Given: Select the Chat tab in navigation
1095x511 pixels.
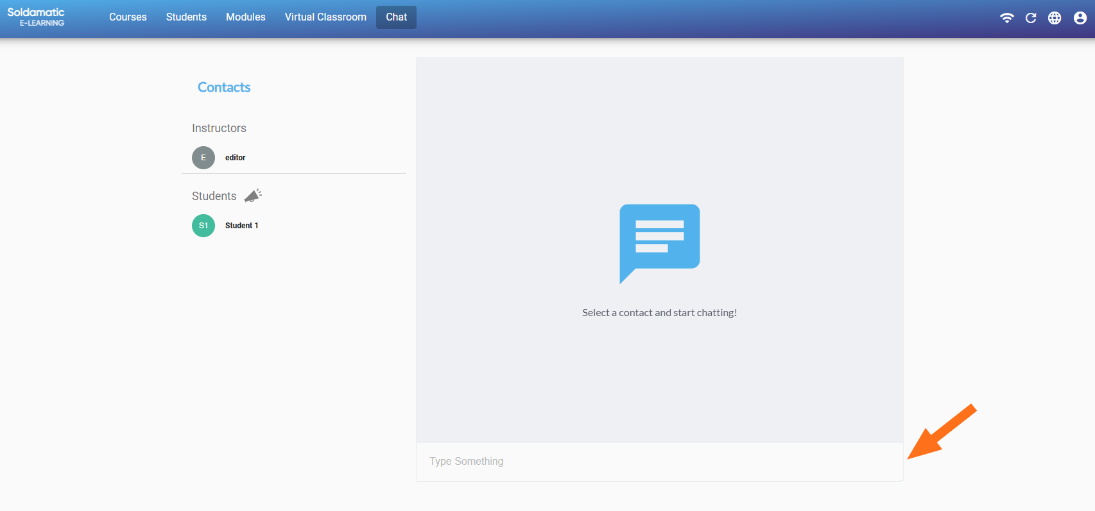Looking at the screenshot, I should tap(396, 17).
